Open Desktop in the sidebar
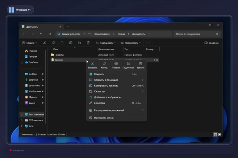 [x=31, y=74]
